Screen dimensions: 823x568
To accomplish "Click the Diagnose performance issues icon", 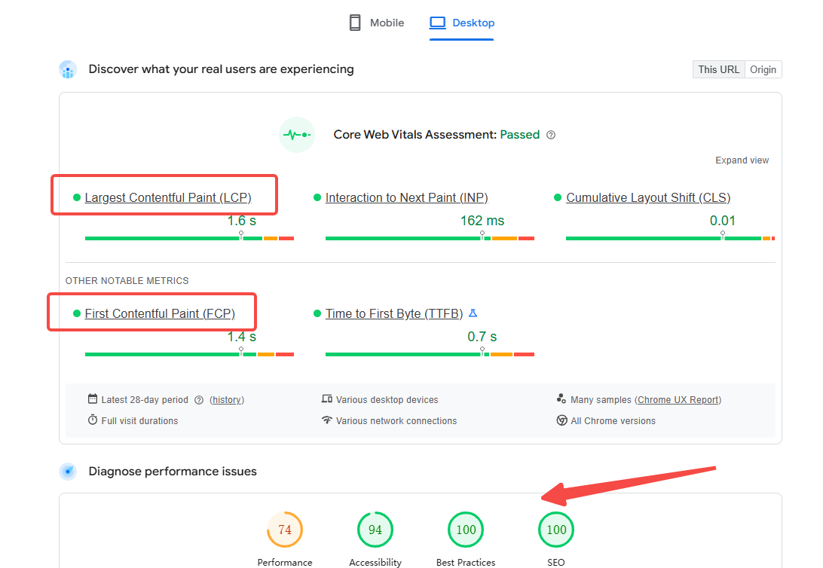I will pos(68,472).
